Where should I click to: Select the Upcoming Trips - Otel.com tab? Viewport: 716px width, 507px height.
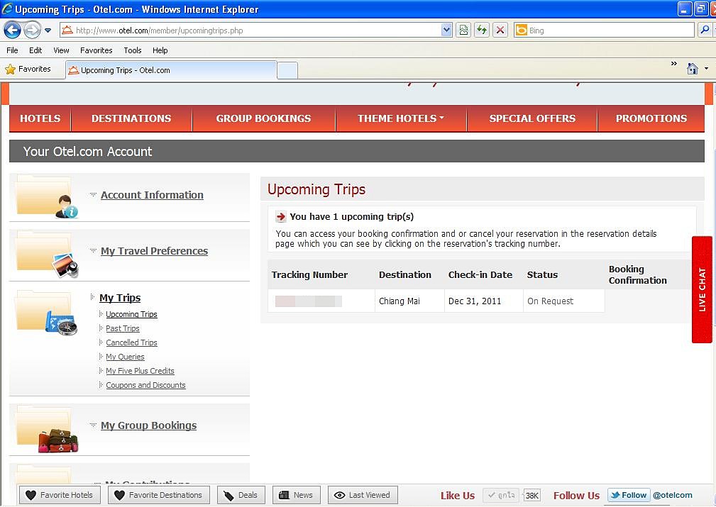coord(171,70)
